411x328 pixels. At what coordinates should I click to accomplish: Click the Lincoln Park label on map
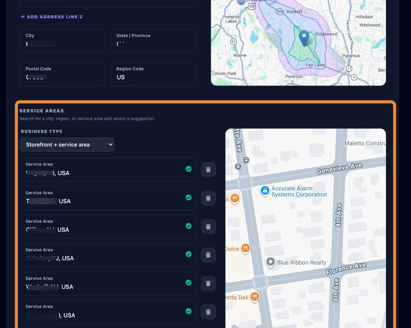point(224,73)
